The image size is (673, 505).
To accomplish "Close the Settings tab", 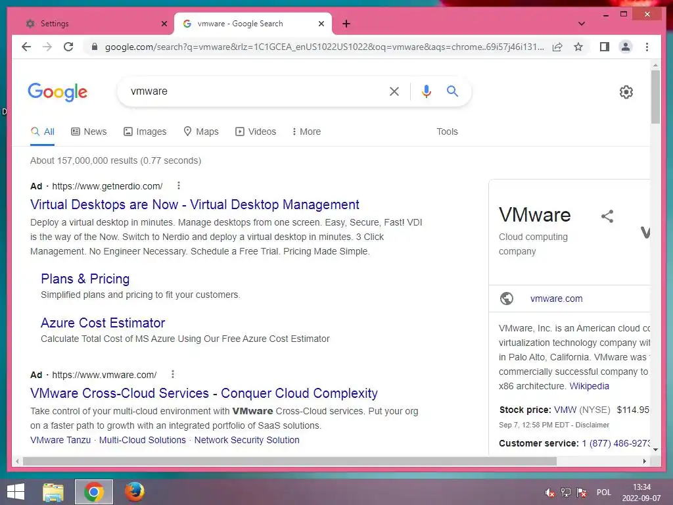I will pos(164,24).
